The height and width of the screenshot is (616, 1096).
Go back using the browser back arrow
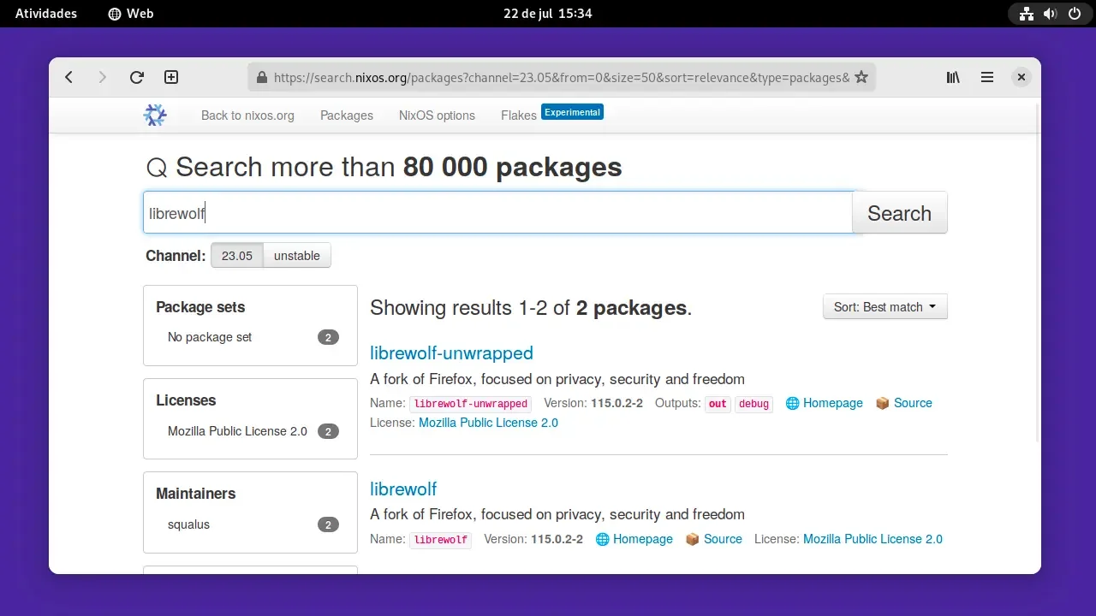pos(69,77)
